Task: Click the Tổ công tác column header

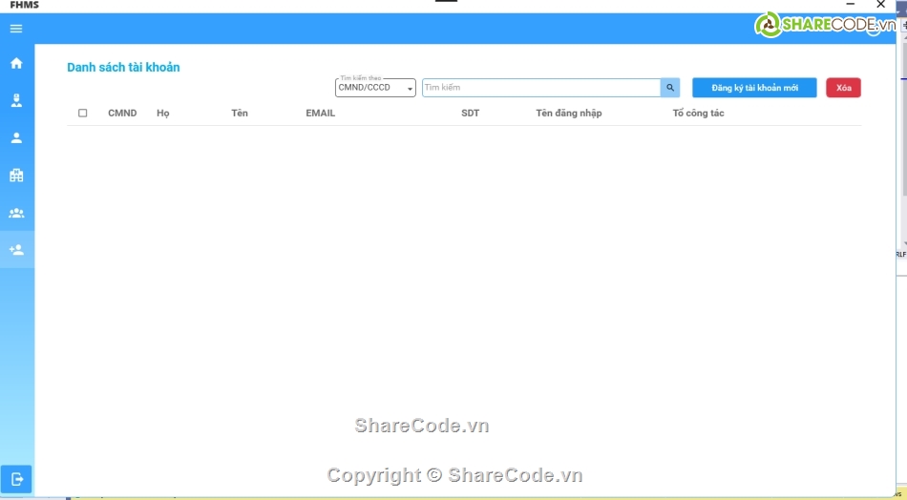Action: point(698,114)
